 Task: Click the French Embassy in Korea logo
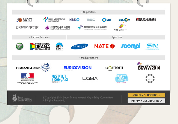coord(27,79)
